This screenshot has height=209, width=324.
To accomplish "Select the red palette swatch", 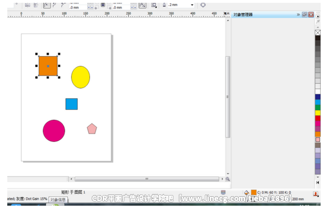I will pyautogui.click(x=318, y=118).
